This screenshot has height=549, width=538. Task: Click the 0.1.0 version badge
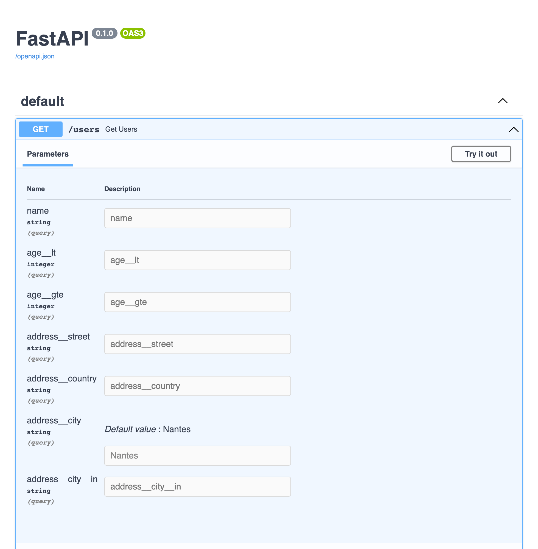click(105, 33)
